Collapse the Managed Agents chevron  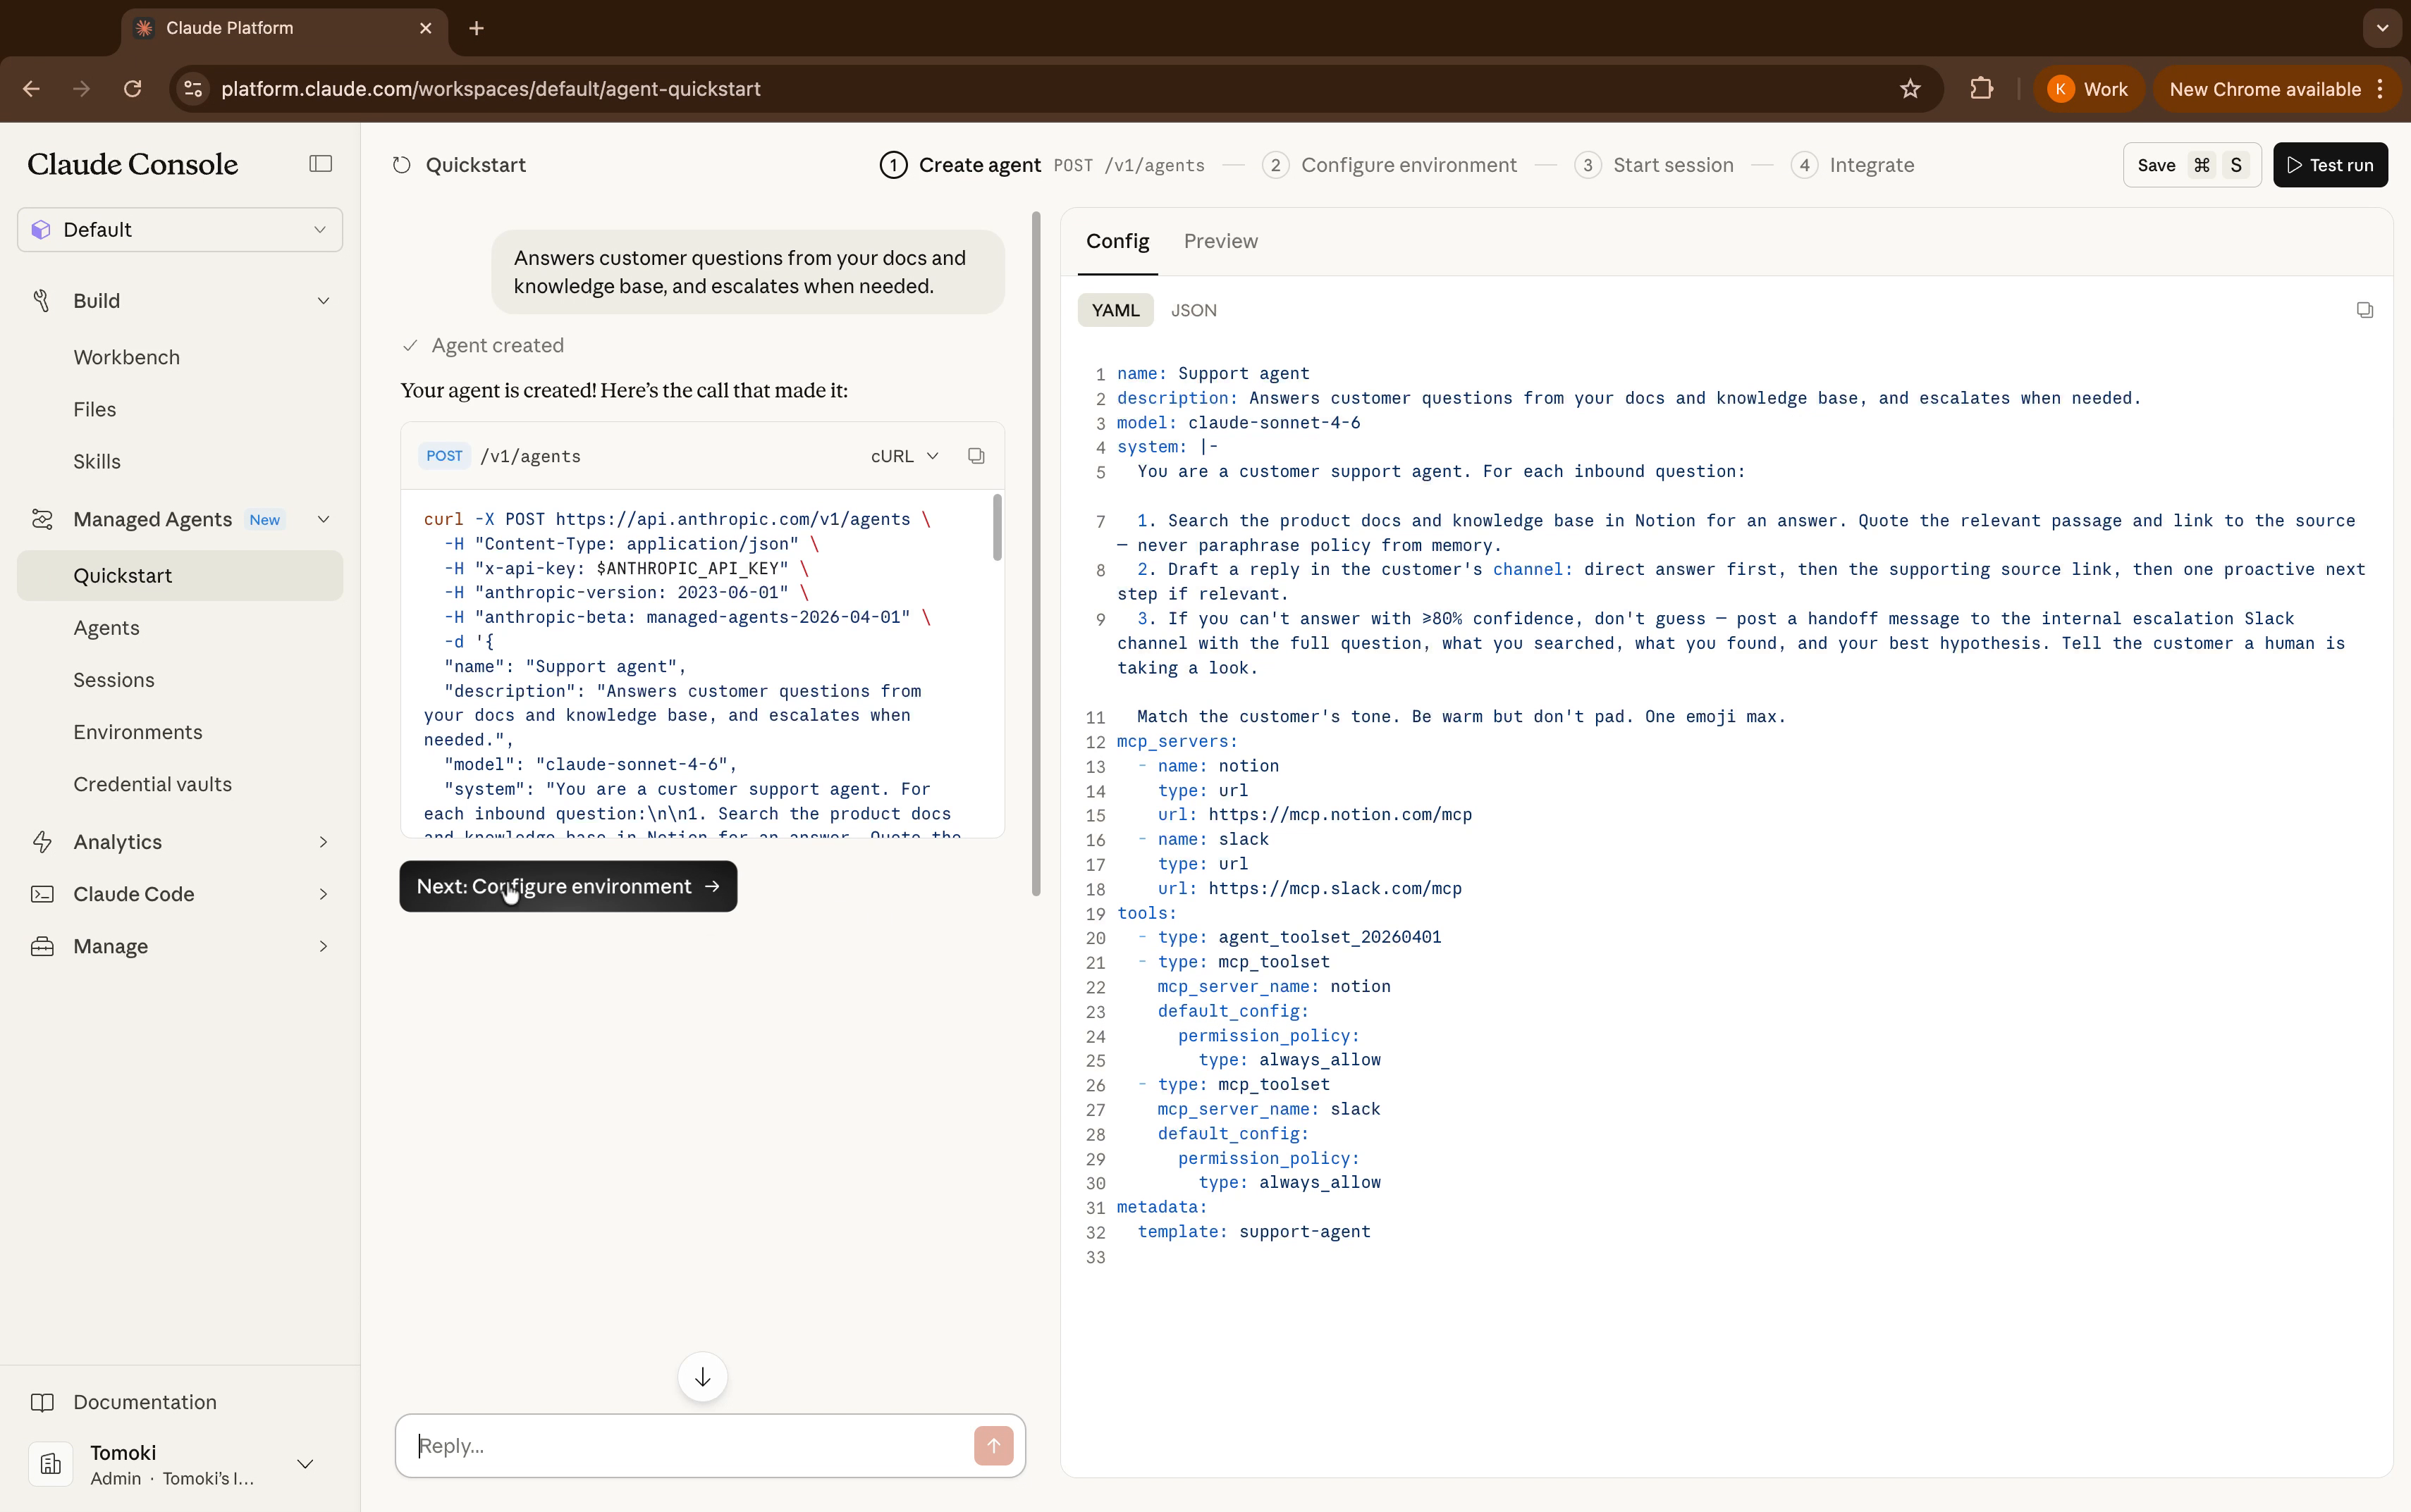click(323, 519)
